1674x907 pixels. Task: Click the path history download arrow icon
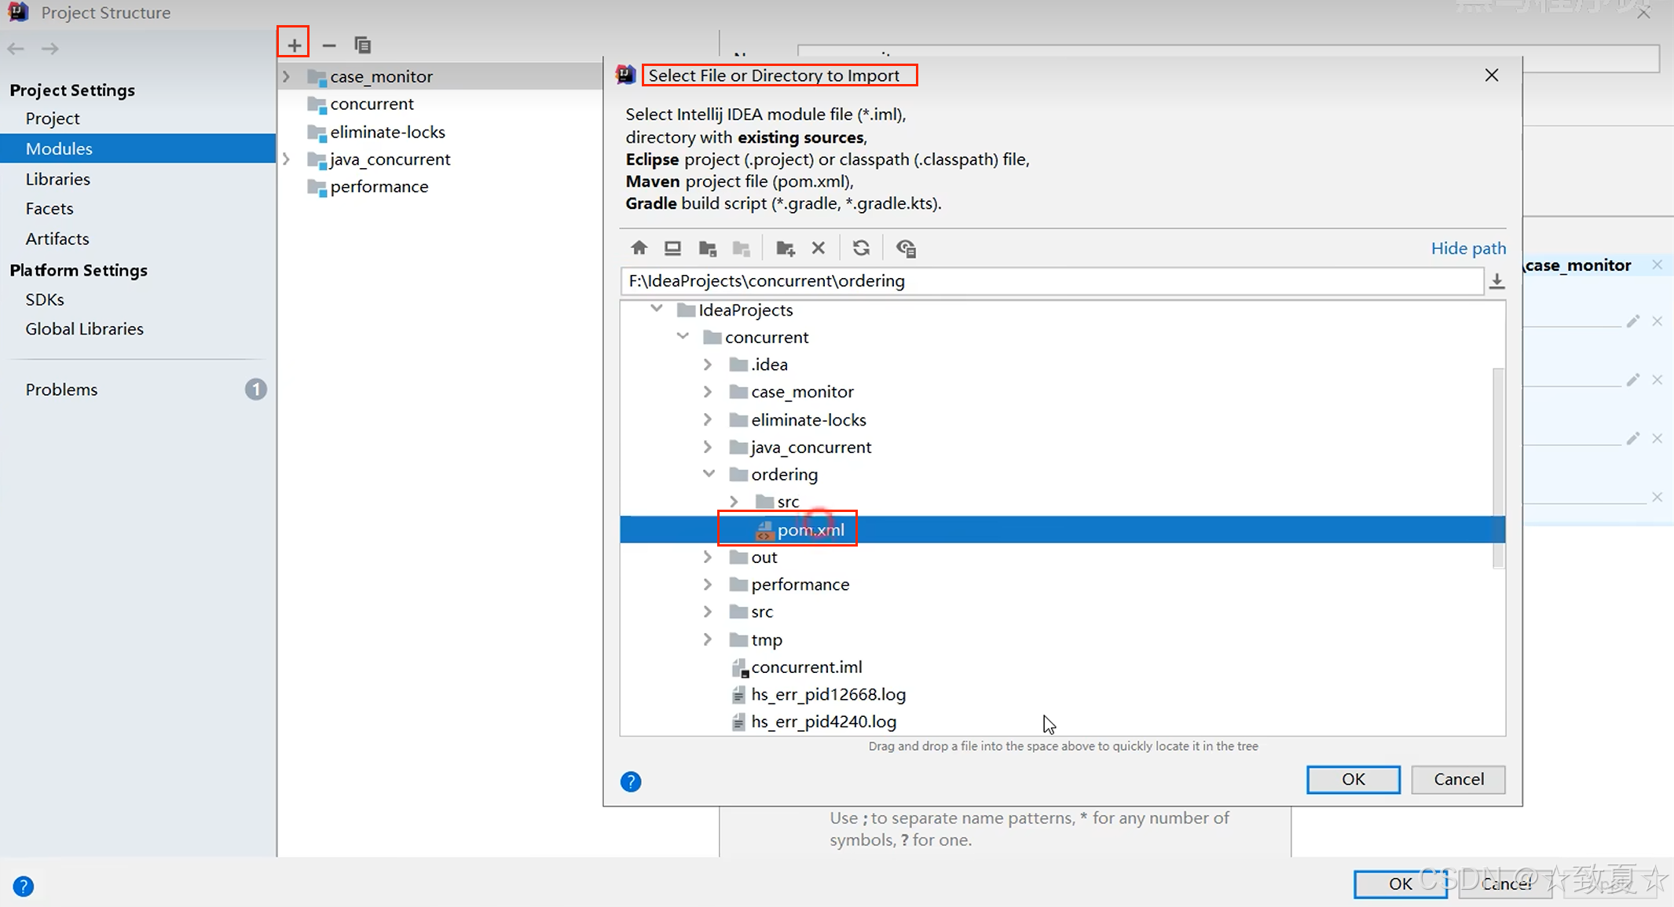(x=1496, y=281)
